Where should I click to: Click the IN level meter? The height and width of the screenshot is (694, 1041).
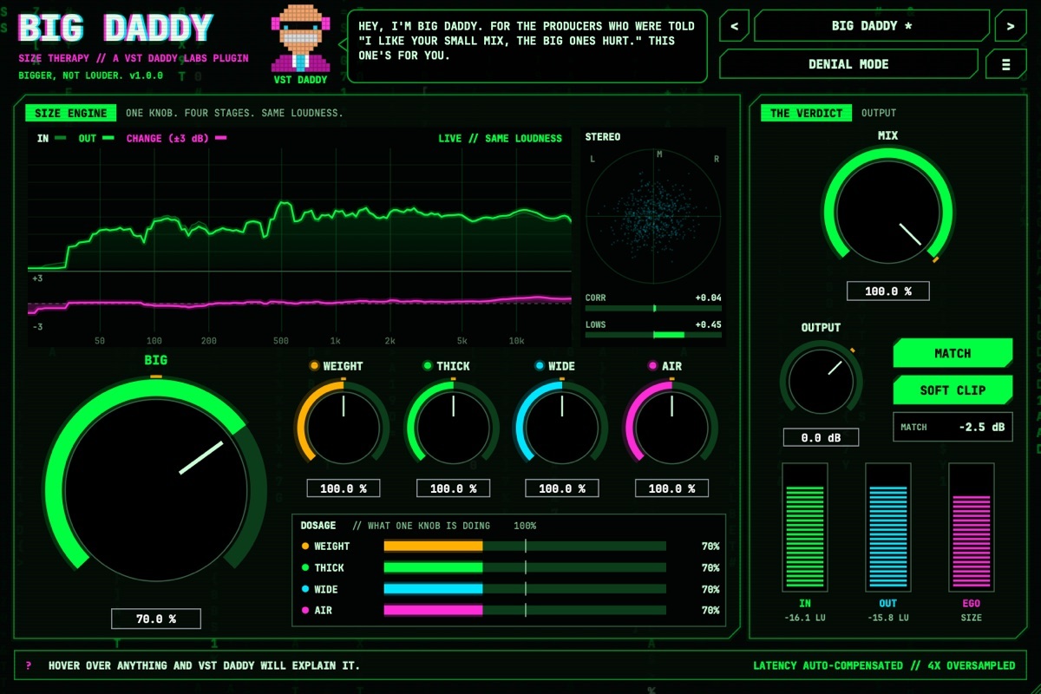coord(805,527)
